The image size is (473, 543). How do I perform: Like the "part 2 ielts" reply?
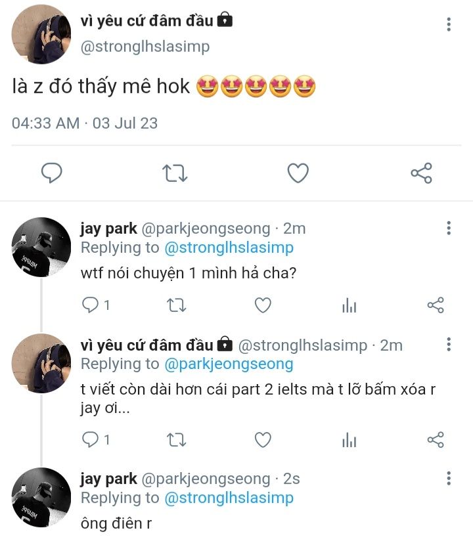[x=263, y=440]
